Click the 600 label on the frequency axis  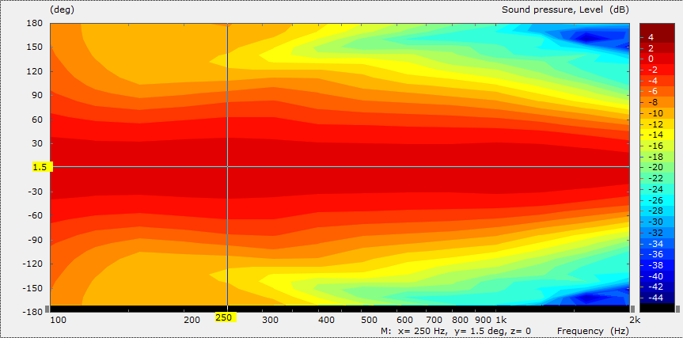(x=404, y=321)
